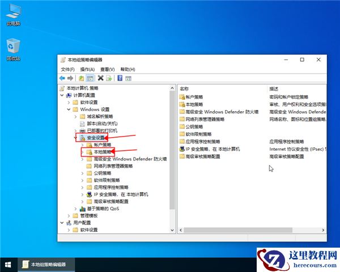The height and width of the screenshot is (272, 340).
Task: Select 帐户策略 in the right list
Action: point(194,97)
